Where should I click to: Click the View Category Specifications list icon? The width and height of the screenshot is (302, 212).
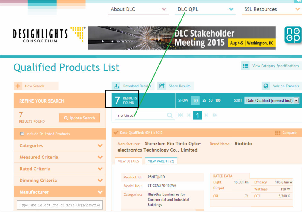[x=245, y=66]
